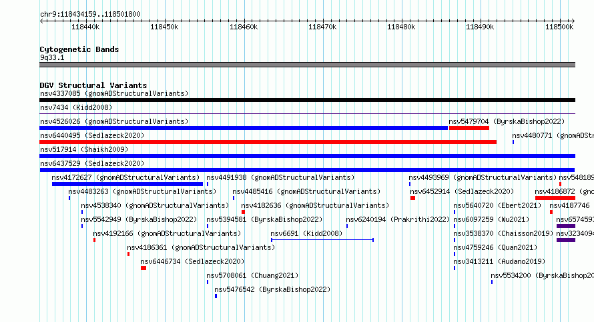This screenshot has width=594, height=322.
Task: Click the nsv548189 variant label
Action: coord(576,177)
